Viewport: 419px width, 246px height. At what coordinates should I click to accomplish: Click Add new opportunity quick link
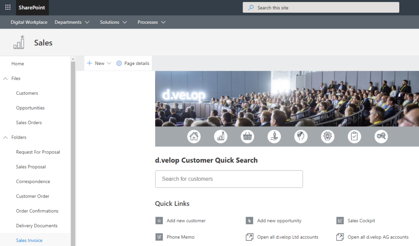click(279, 221)
